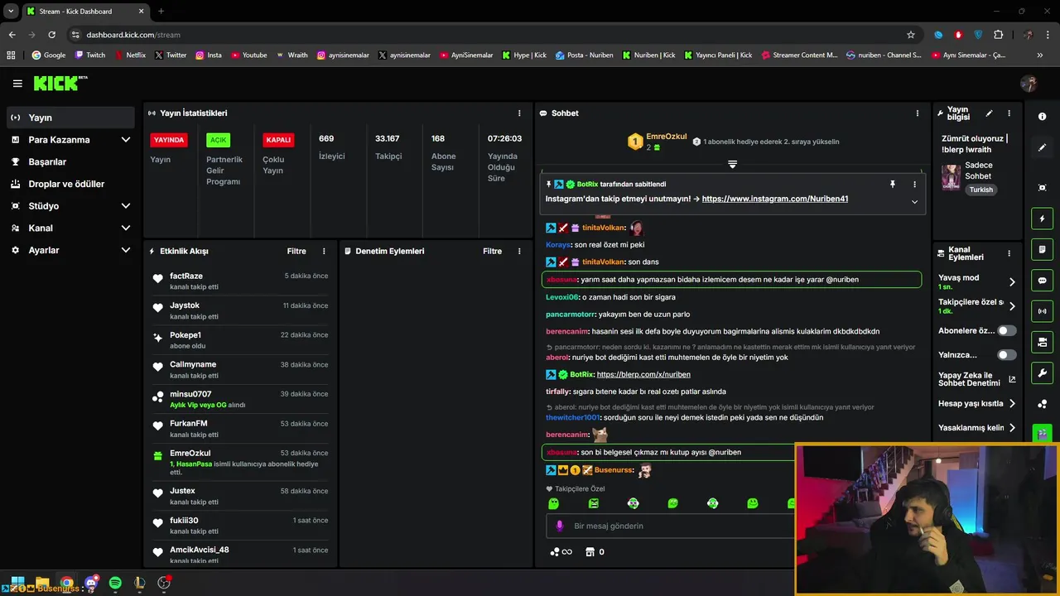Open the user avatar at top right
Screen dimensions: 1060x596
tap(1029, 84)
